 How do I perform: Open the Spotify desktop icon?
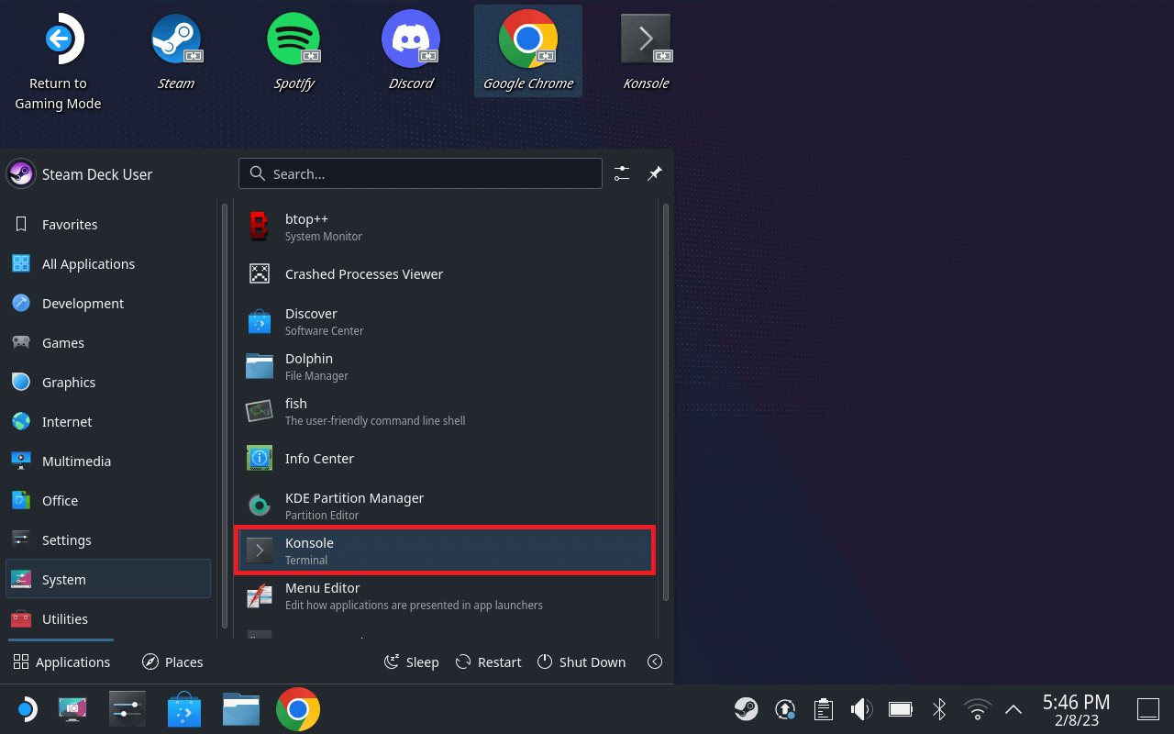pos(293,53)
